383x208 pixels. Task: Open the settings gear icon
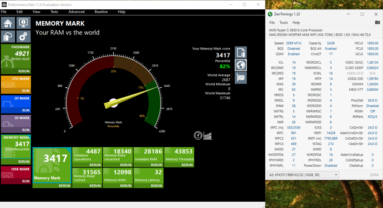pyautogui.click(x=24, y=37)
